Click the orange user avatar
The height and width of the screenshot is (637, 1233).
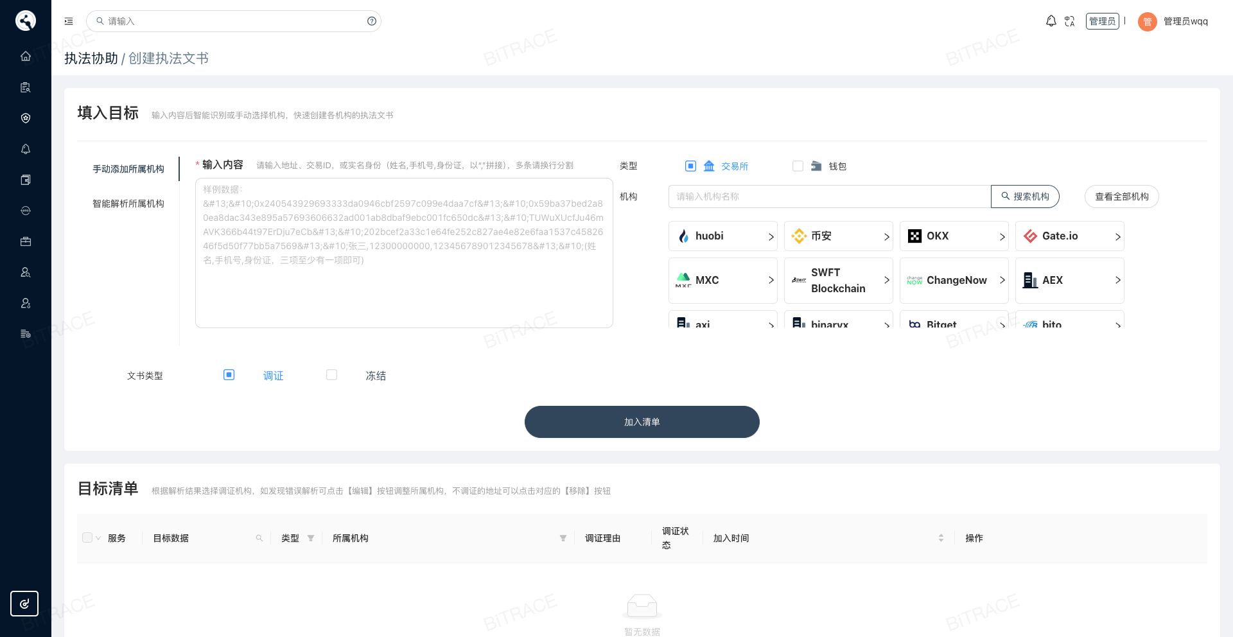point(1147,21)
